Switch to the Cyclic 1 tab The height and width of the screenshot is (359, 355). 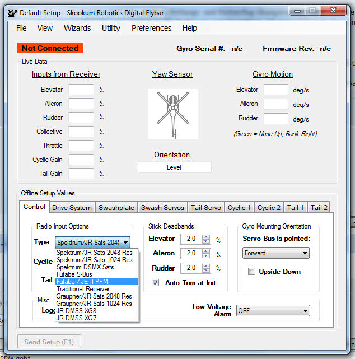pos(239,208)
